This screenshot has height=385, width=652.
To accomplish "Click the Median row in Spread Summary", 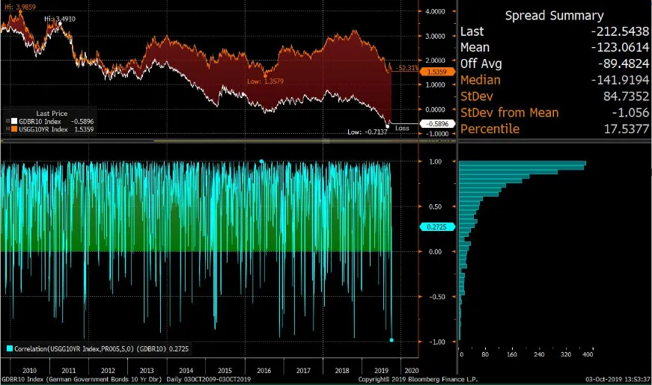I will (x=553, y=80).
